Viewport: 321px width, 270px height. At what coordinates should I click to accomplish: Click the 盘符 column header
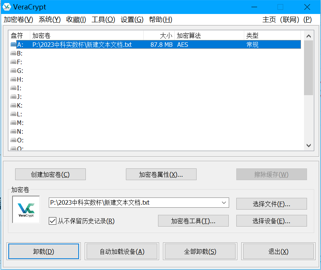(x=19, y=35)
